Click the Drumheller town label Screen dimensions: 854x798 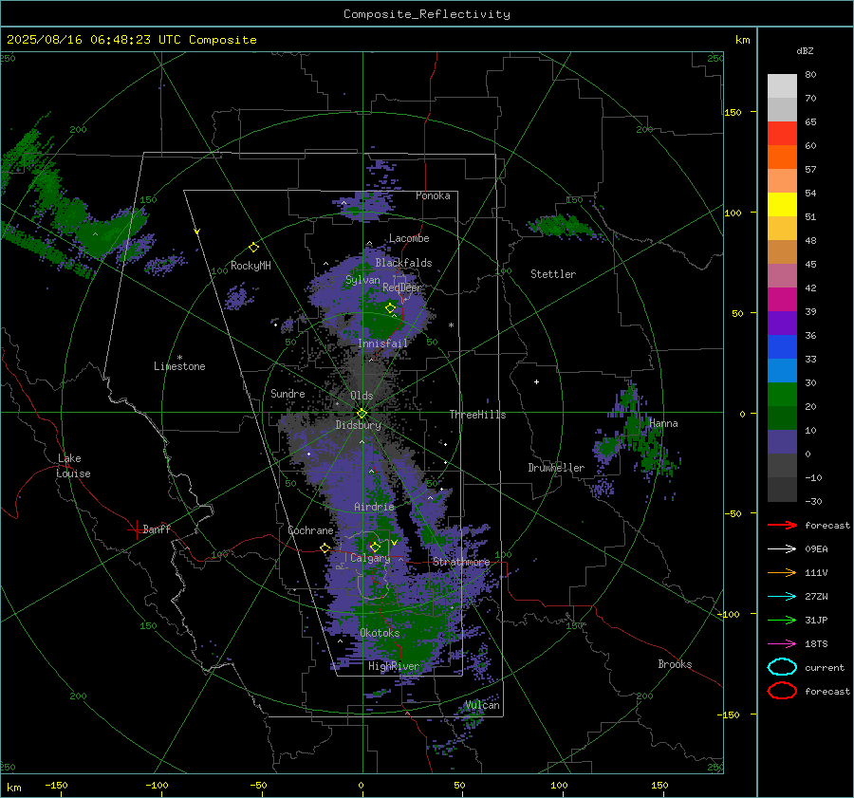(556, 468)
